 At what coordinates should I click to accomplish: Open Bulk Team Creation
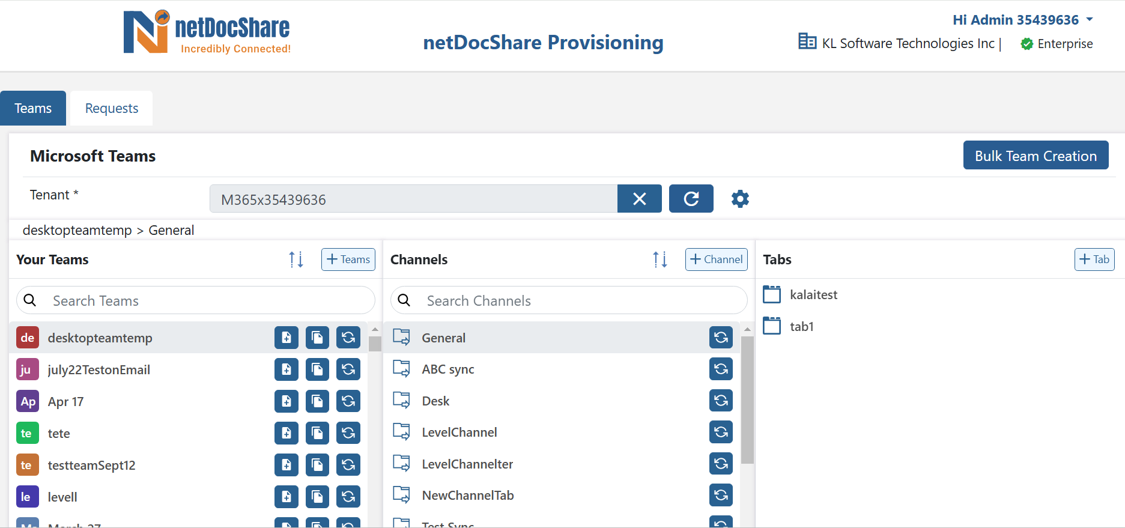pos(1036,156)
